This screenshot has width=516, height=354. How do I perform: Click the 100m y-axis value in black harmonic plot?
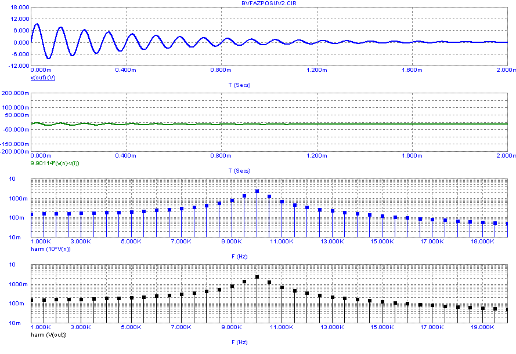click(x=16, y=304)
